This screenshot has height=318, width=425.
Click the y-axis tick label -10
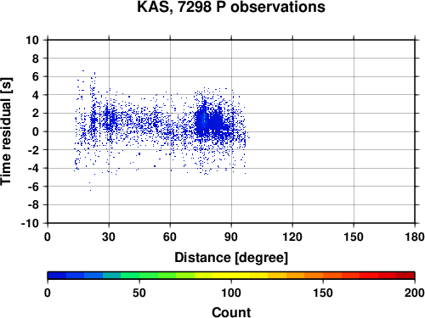point(30,223)
